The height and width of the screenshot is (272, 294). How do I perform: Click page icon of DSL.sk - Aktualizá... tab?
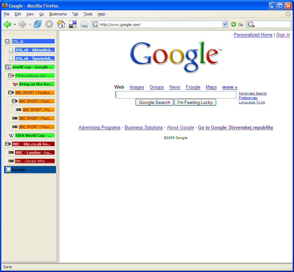[11, 50]
